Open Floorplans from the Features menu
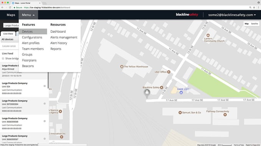 point(29,60)
